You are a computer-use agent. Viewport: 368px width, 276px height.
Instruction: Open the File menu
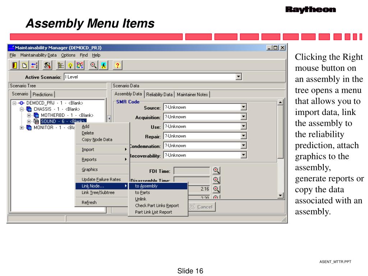[13, 55]
